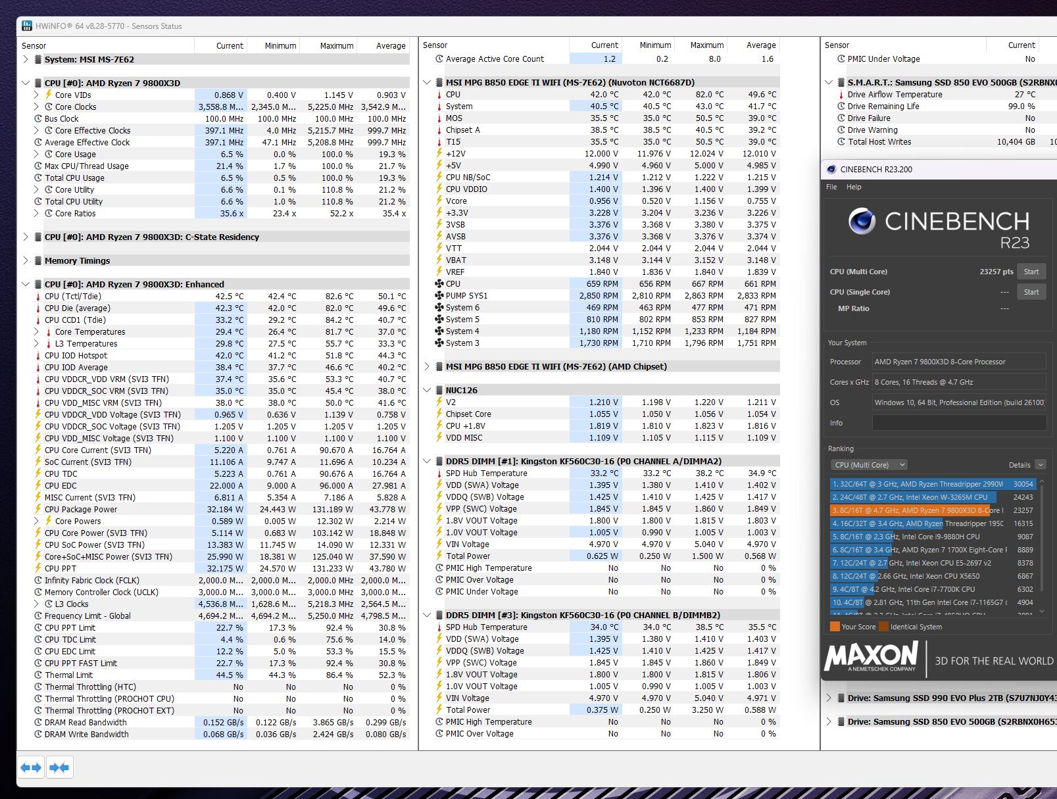This screenshot has height=799, width=1057.
Task: Click the collapse columns arrows button
Action: pyautogui.click(x=59, y=767)
